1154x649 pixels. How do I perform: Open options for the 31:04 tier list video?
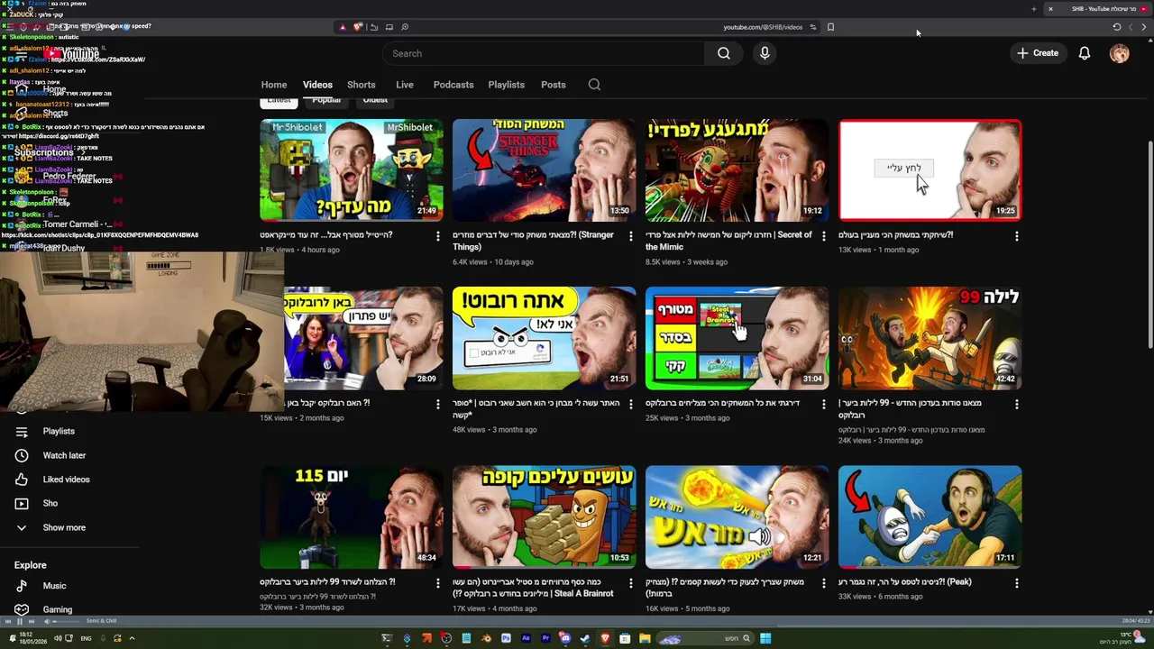823,404
